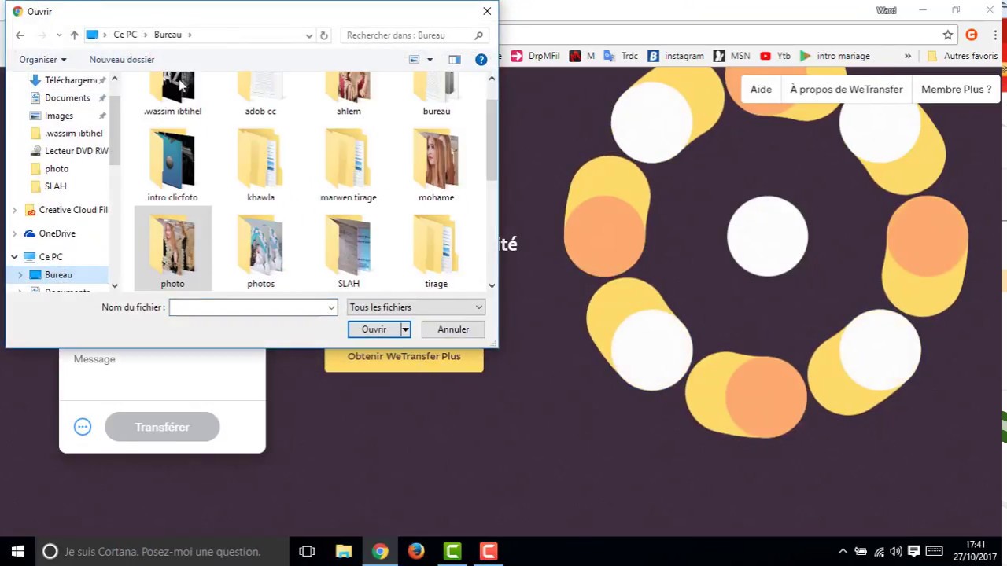Open the Organiser dropdown menu

tap(42, 60)
